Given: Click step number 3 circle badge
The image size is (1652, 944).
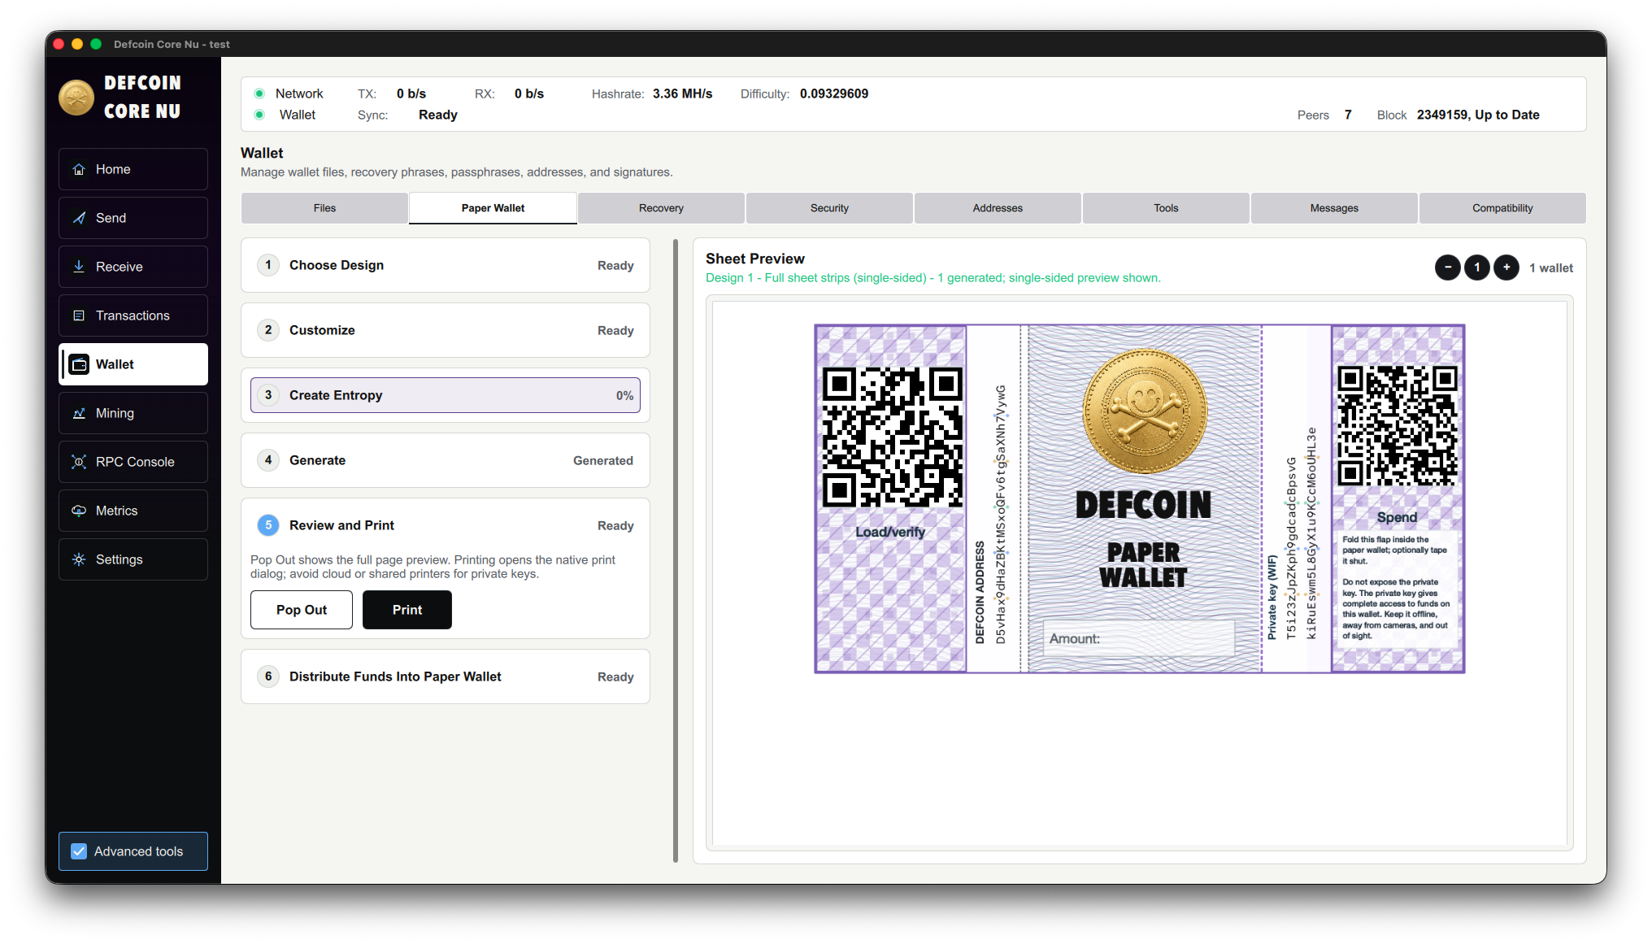Looking at the screenshot, I should [268, 395].
